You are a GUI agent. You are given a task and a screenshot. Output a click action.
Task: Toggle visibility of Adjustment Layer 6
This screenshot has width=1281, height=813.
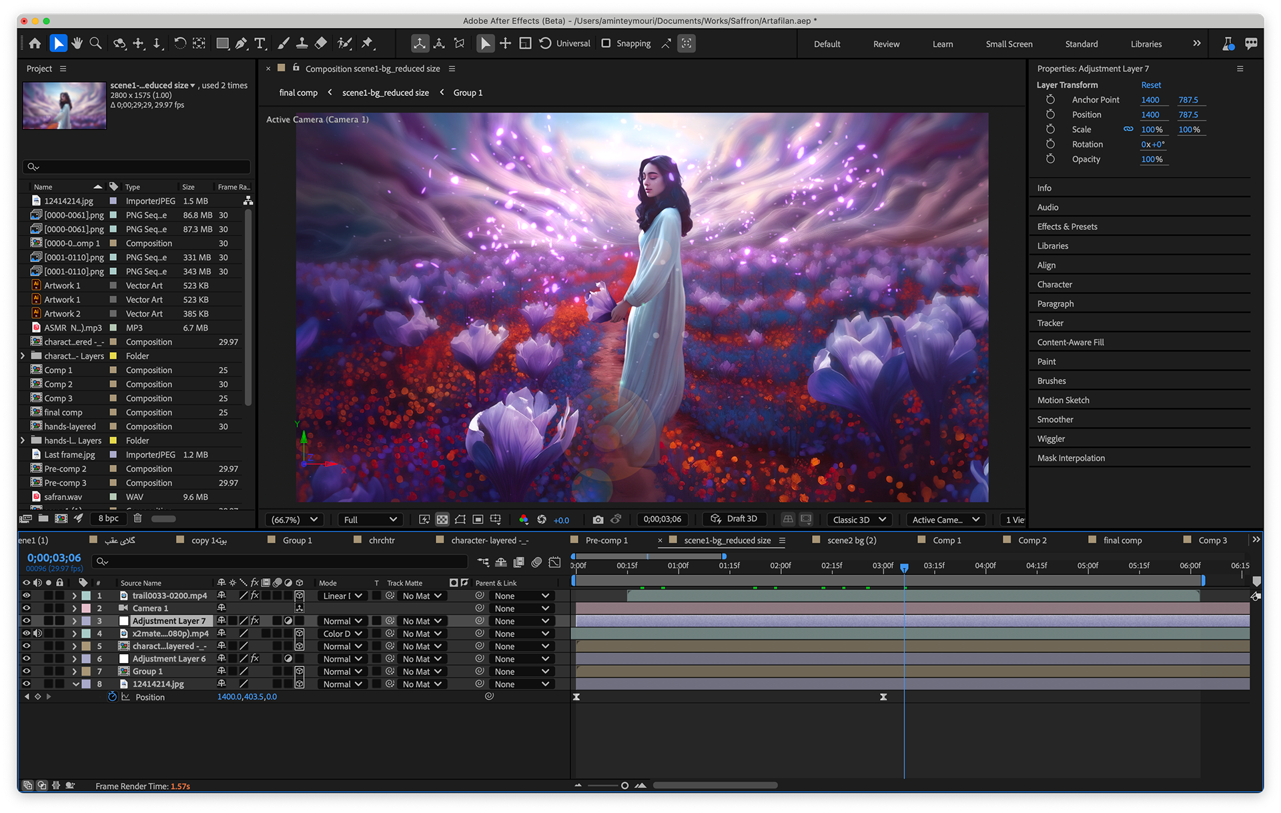point(27,659)
